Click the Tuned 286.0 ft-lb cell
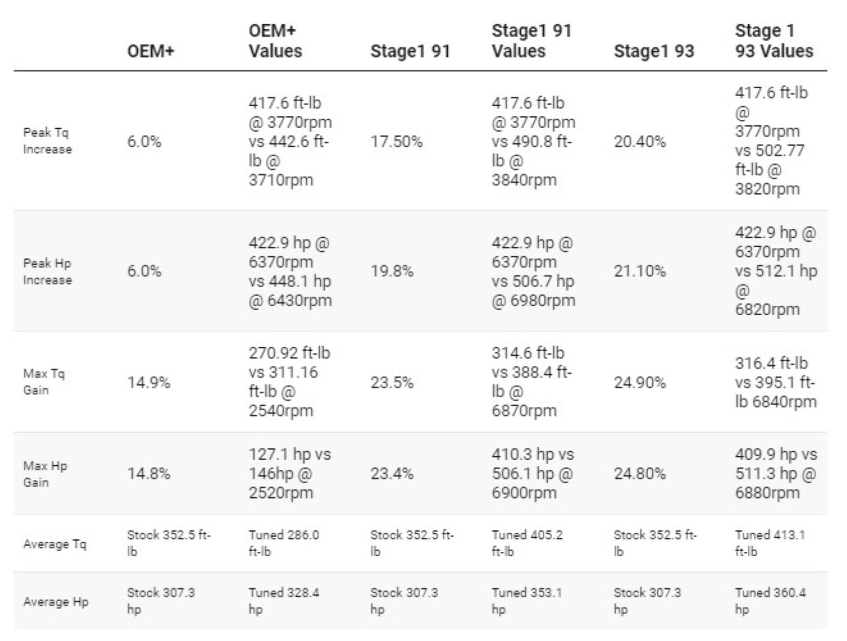This screenshot has width=847, height=641. tap(283, 543)
